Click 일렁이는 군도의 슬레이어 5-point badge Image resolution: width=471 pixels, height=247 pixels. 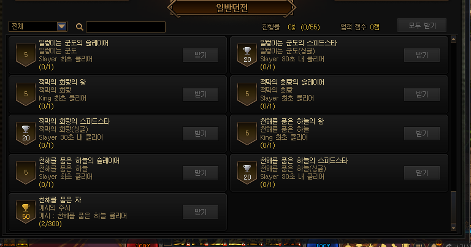click(26, 55)
